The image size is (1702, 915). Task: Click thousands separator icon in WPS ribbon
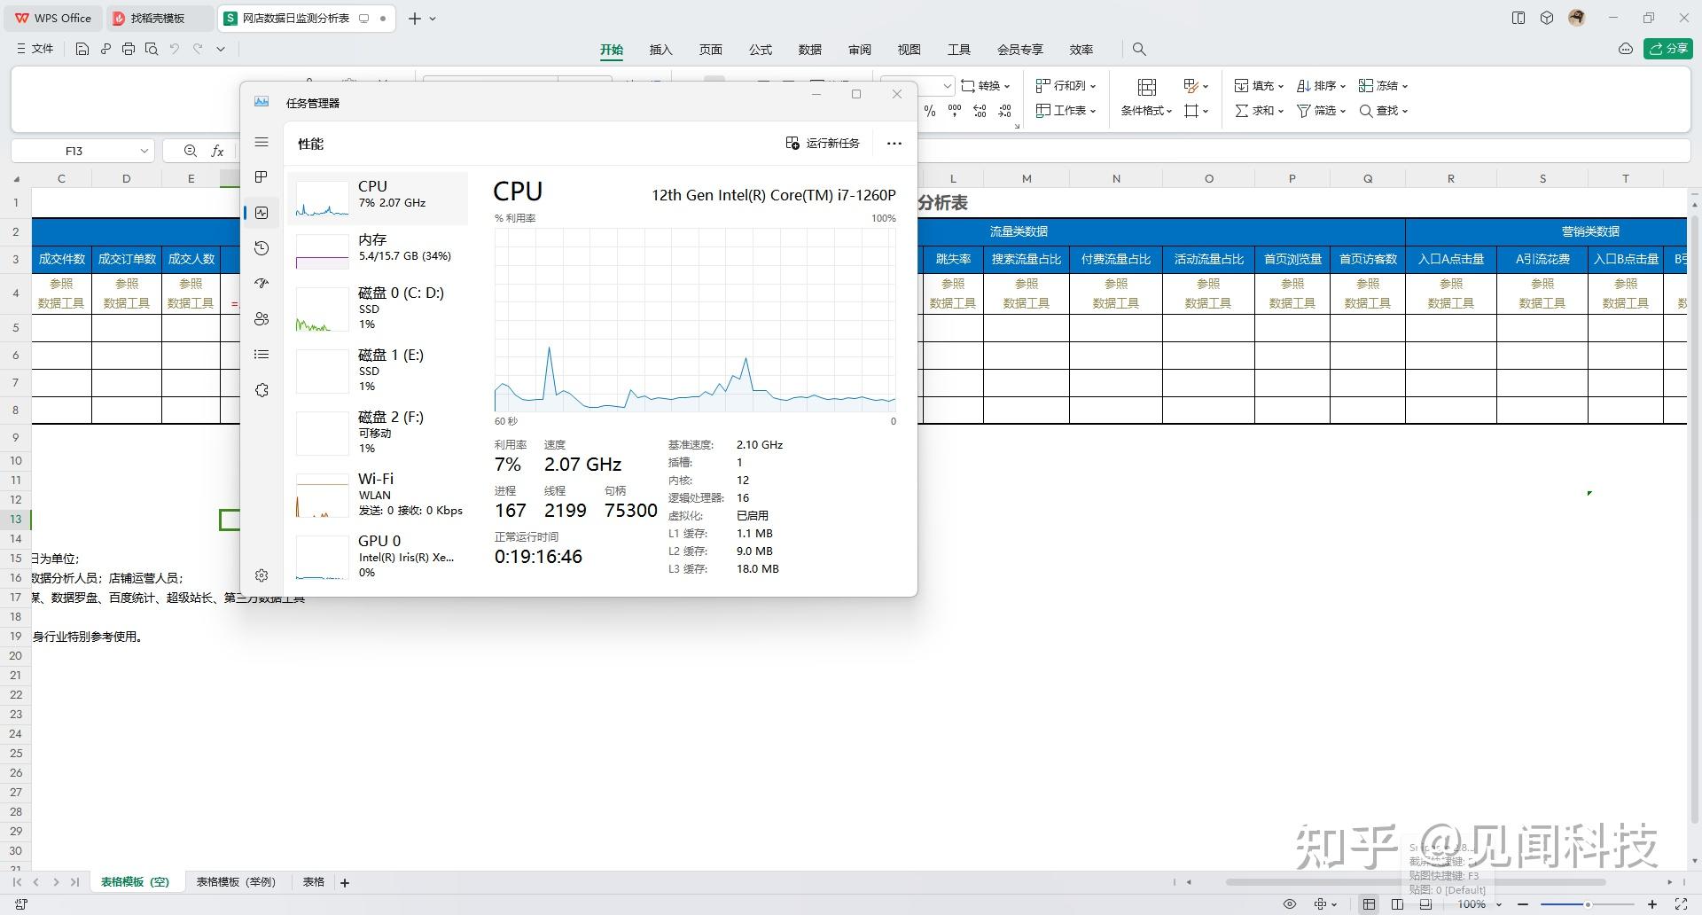coord(955,111)
